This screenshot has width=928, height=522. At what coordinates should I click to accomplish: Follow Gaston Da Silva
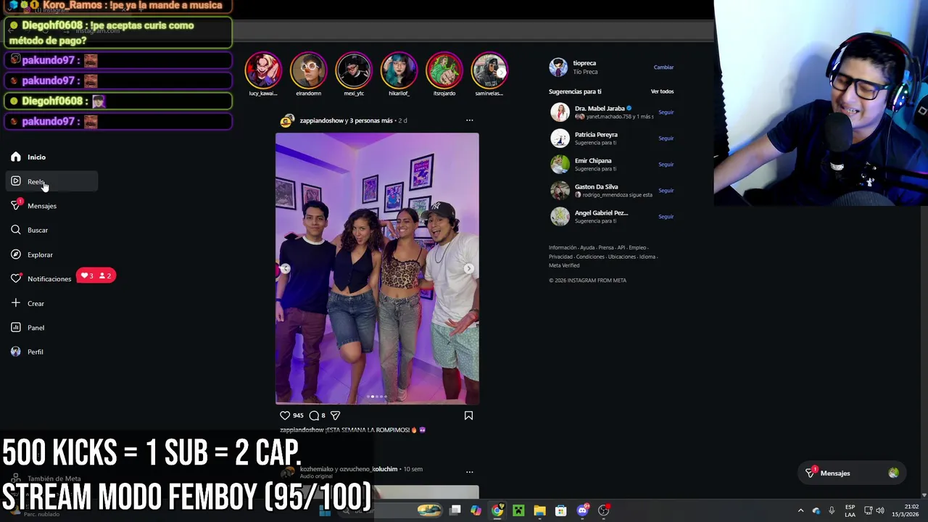[x=666, y=191]
